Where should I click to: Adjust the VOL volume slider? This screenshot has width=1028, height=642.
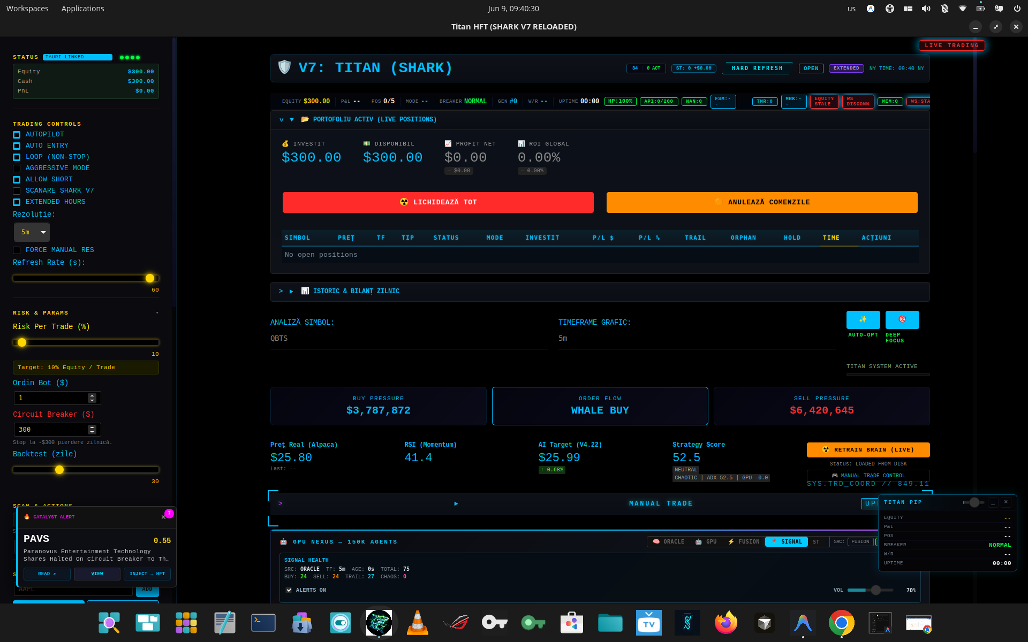click(x=871, y=590)
